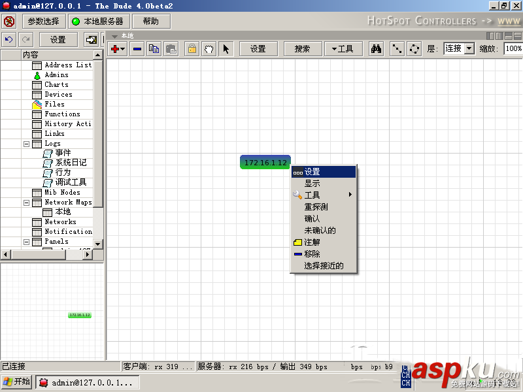
Task: Click the red plus add-item icon
Action: [x=115, y=49]
